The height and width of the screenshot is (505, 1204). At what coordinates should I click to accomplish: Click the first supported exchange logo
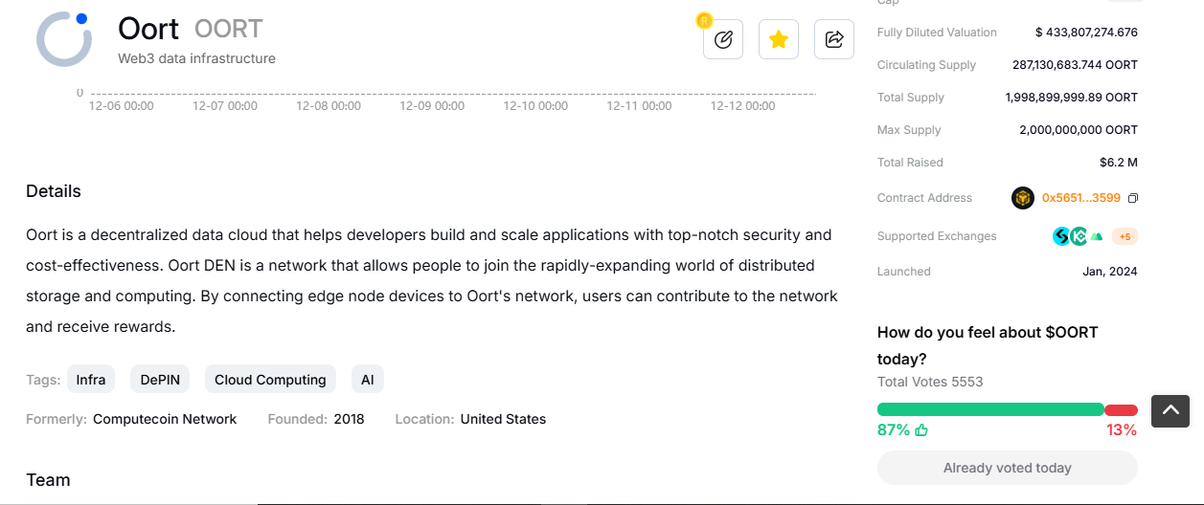(1061, 236)
